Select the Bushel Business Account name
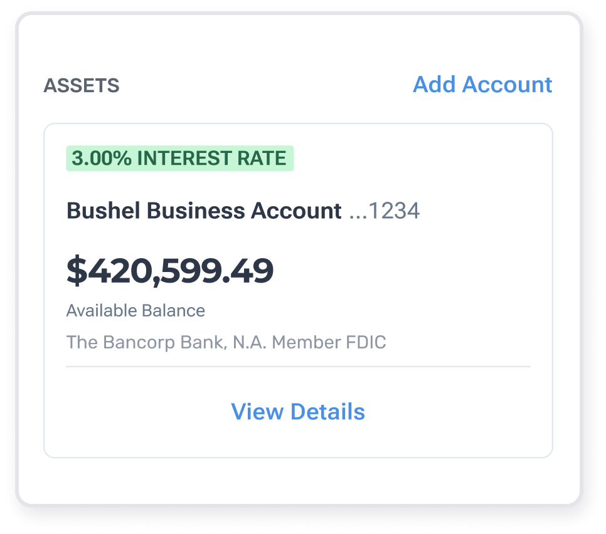 (x=204, y=211)
